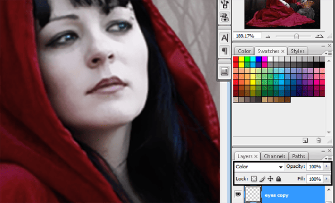Image resolution: width=335 pixels, height=203 pixels.
Task: Click the delete swatch trash icon
Action: point(319,140)
